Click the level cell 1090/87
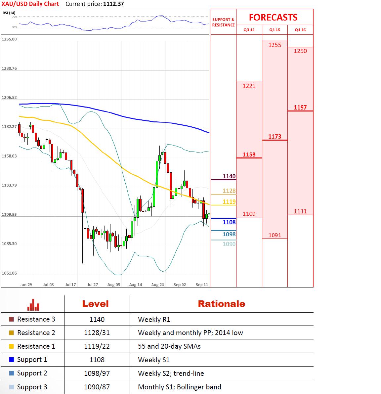 click(x=97, y=387)
